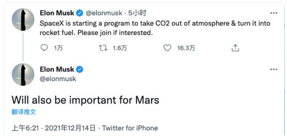Viewport: 287px width, 136px height.
Task: Click the Elon Musk name on the first tweet
Action: click(x=57, y=13)
